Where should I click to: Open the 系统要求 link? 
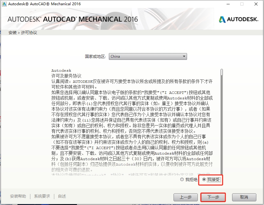[x=42, y=196]
